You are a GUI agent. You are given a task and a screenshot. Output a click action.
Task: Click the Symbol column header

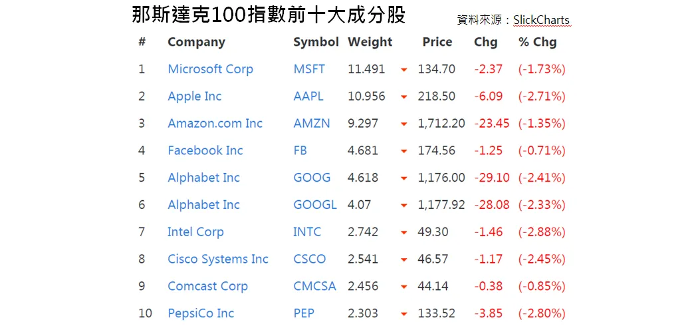(316, 42)
